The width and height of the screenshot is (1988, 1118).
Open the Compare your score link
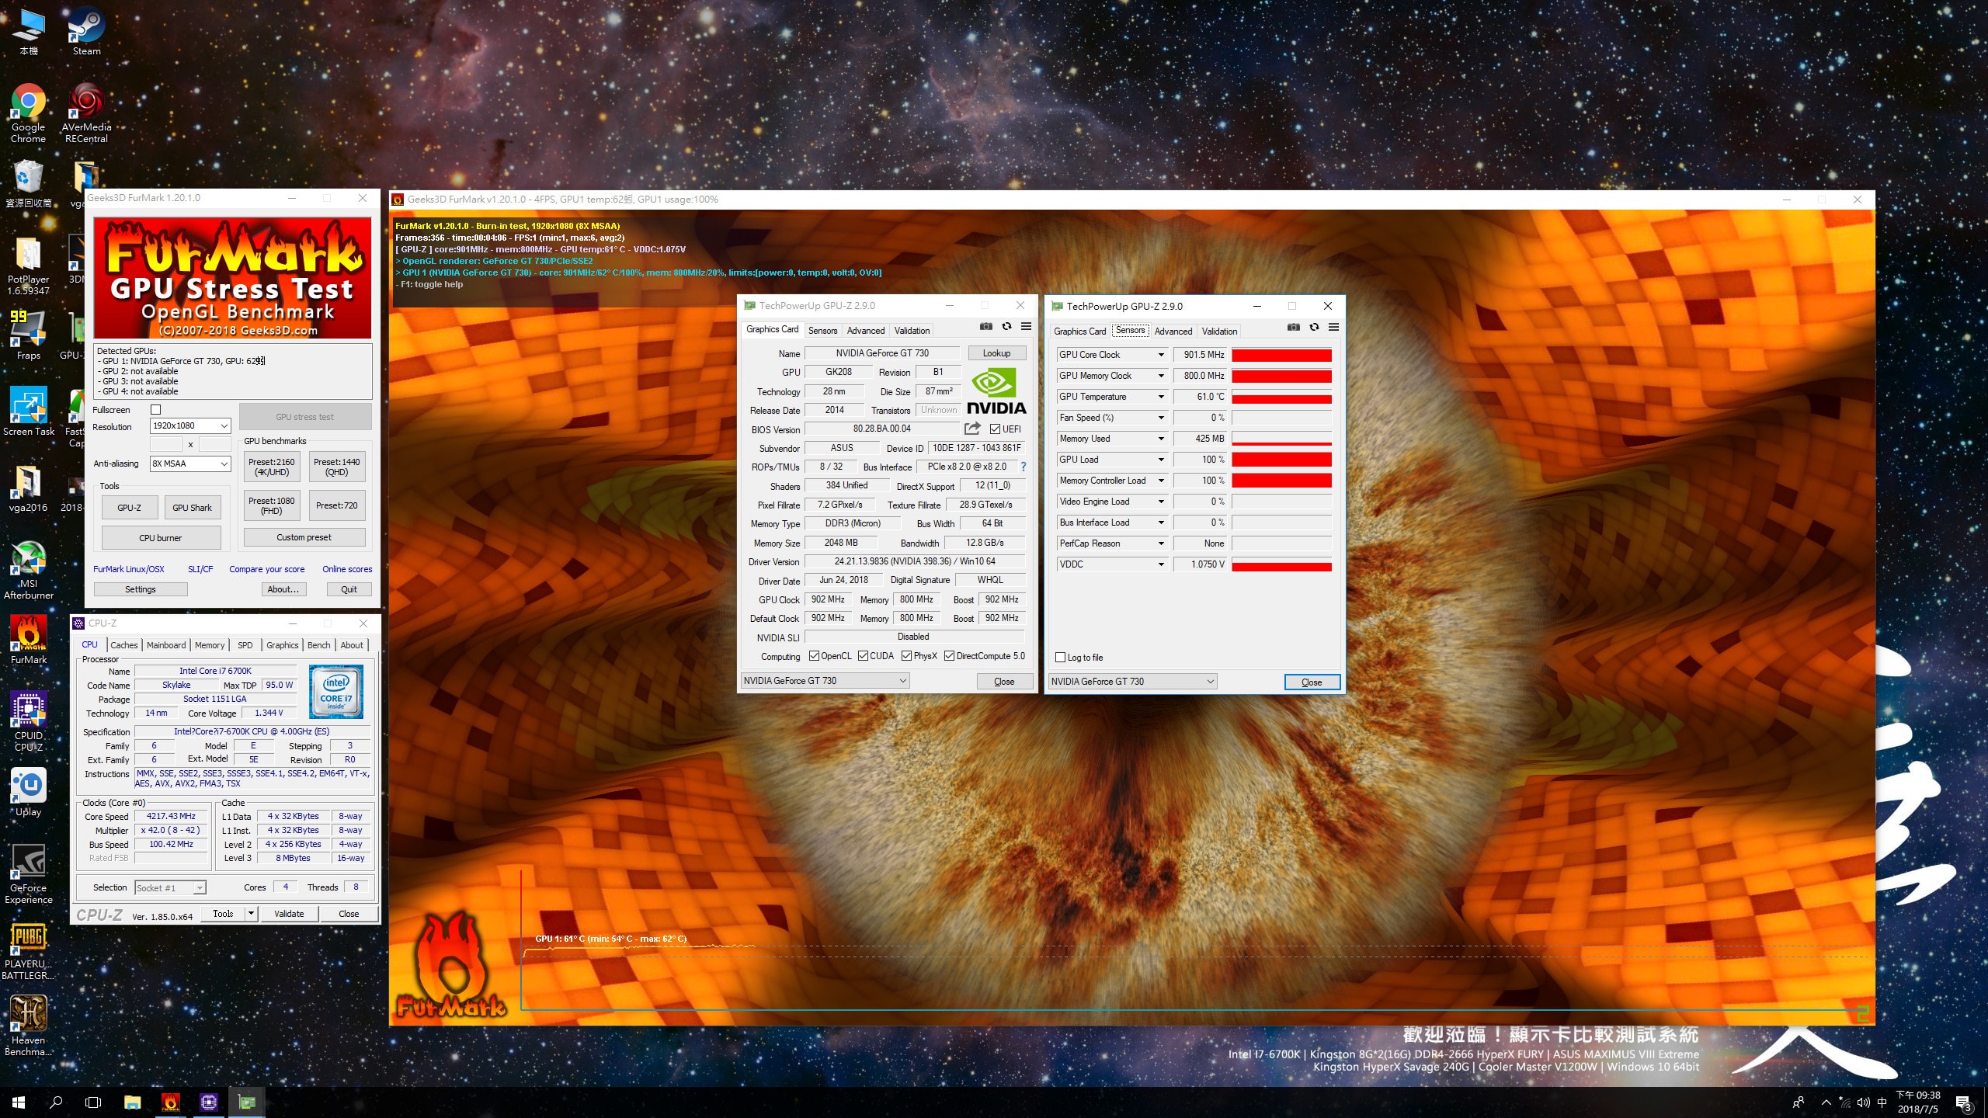click(267, 569)
